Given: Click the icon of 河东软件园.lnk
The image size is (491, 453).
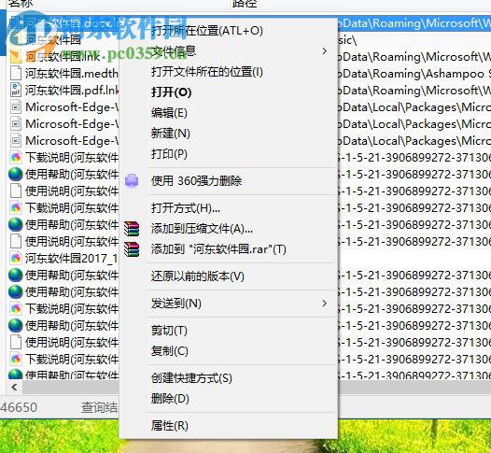Looking at the screenshot, I should [x=15, y=56].
